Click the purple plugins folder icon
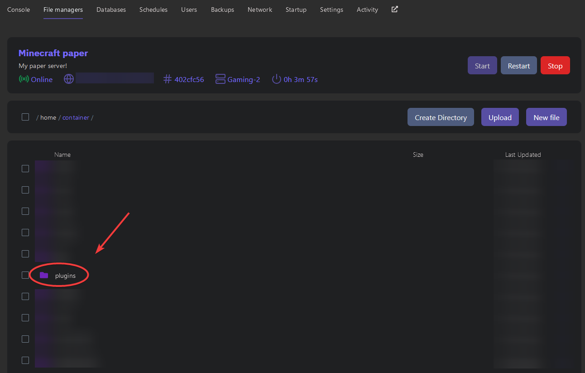The width and height of the screenshot is (585, 373). (44, 275)
